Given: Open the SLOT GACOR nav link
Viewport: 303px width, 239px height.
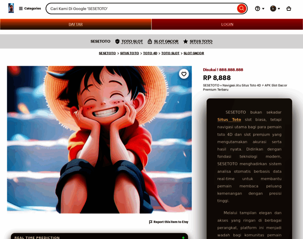Looking at the screenshot, I should pyautogui.click(x=166, y=41).
